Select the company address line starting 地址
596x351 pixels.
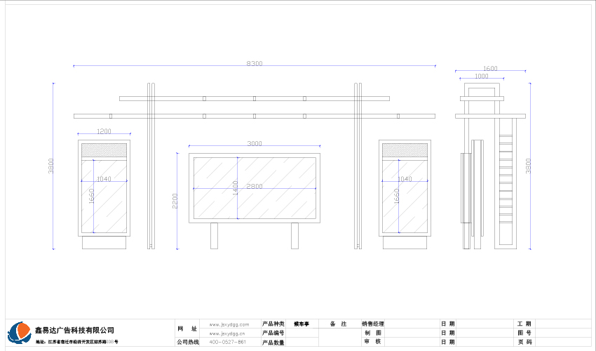point(77,342)
